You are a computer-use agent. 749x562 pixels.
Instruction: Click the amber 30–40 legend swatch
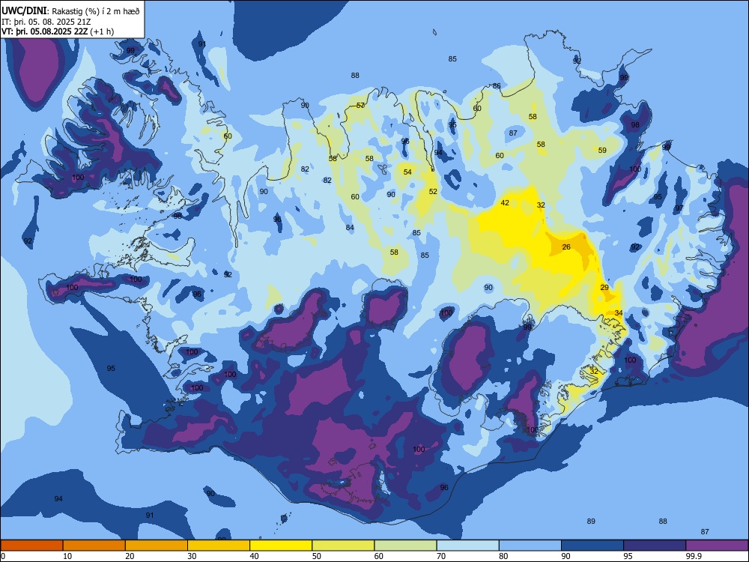pos(219,546)
